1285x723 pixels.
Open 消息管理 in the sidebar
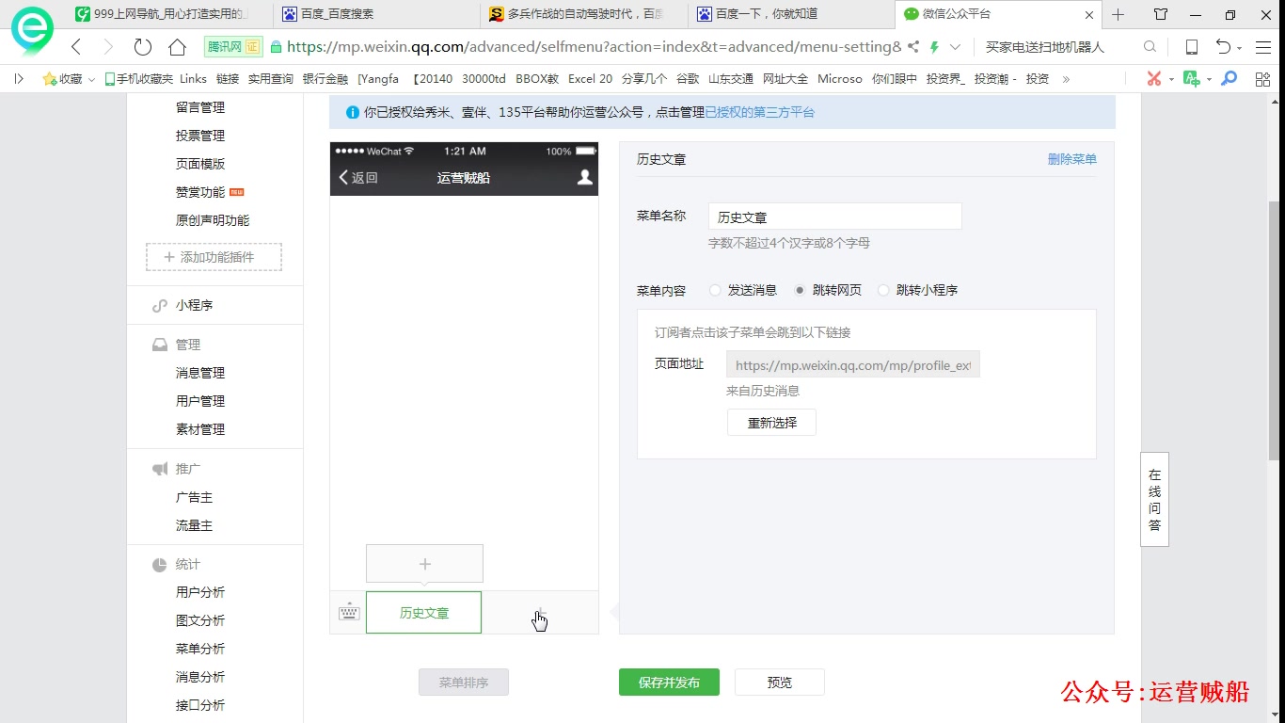(200, 373)
